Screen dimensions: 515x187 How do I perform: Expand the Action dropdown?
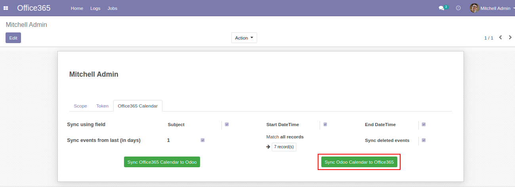click(244, 38)
